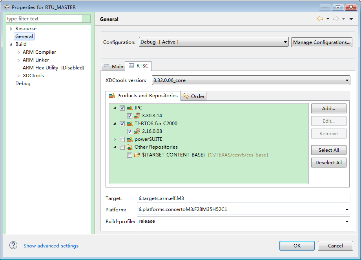
Task: Select the Debug tree item
Action: tap(23, 83)
